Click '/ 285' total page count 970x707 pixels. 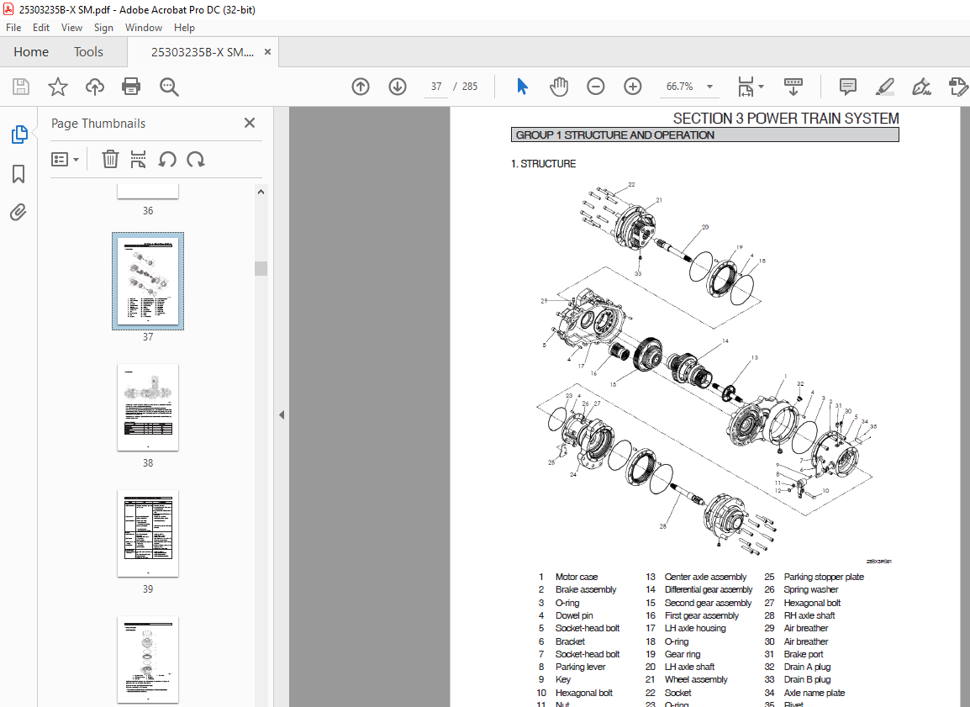pyautogui.click(x=465, y=87)
